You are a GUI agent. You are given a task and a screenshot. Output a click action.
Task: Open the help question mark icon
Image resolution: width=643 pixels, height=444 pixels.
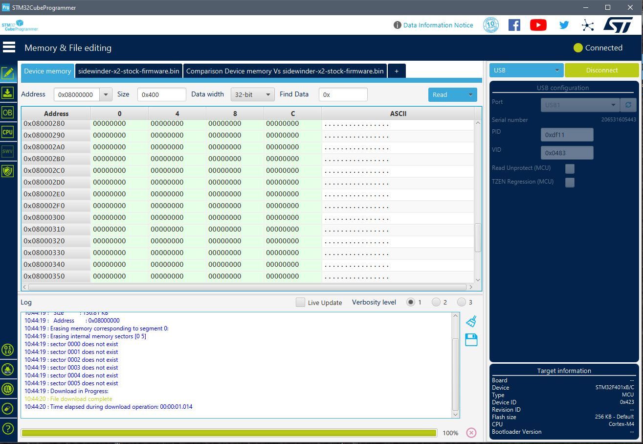7,428
